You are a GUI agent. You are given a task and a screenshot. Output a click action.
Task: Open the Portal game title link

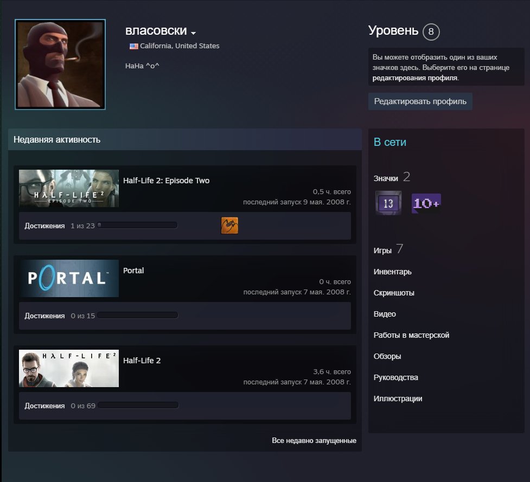click(x=133, y=271)
